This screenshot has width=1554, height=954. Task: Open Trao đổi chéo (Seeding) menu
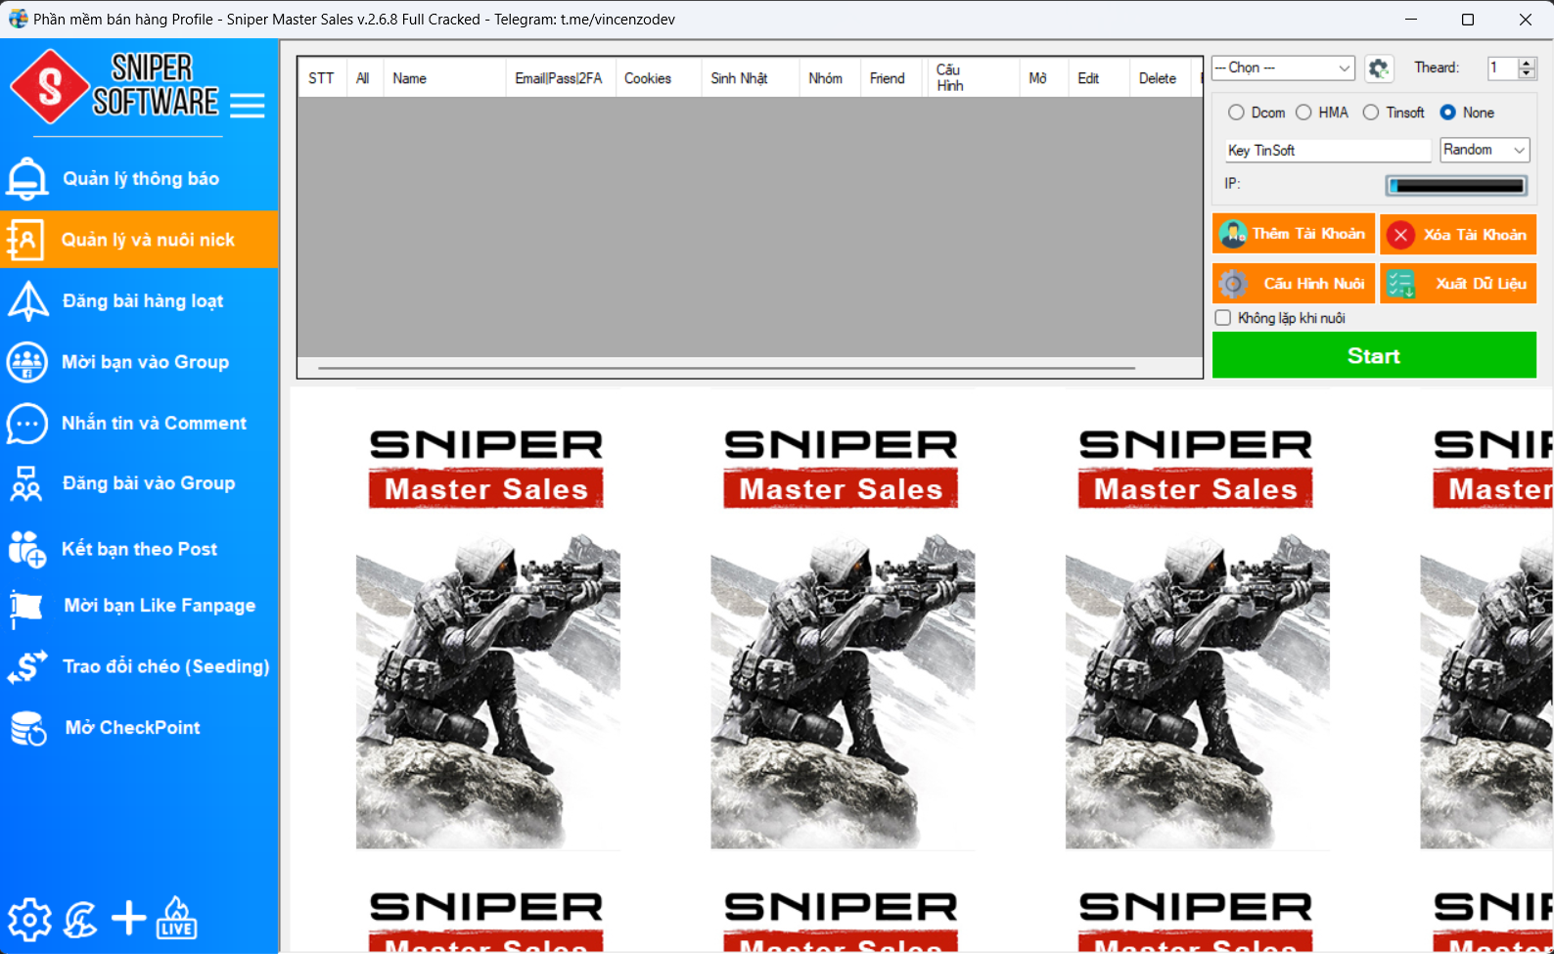[165, 667]
